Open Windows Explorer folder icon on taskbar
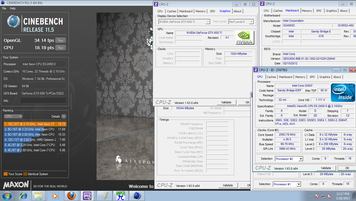356x201 pixels. click(x=38, y=196)
